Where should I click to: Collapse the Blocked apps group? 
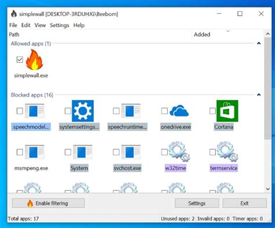(259, 95)
